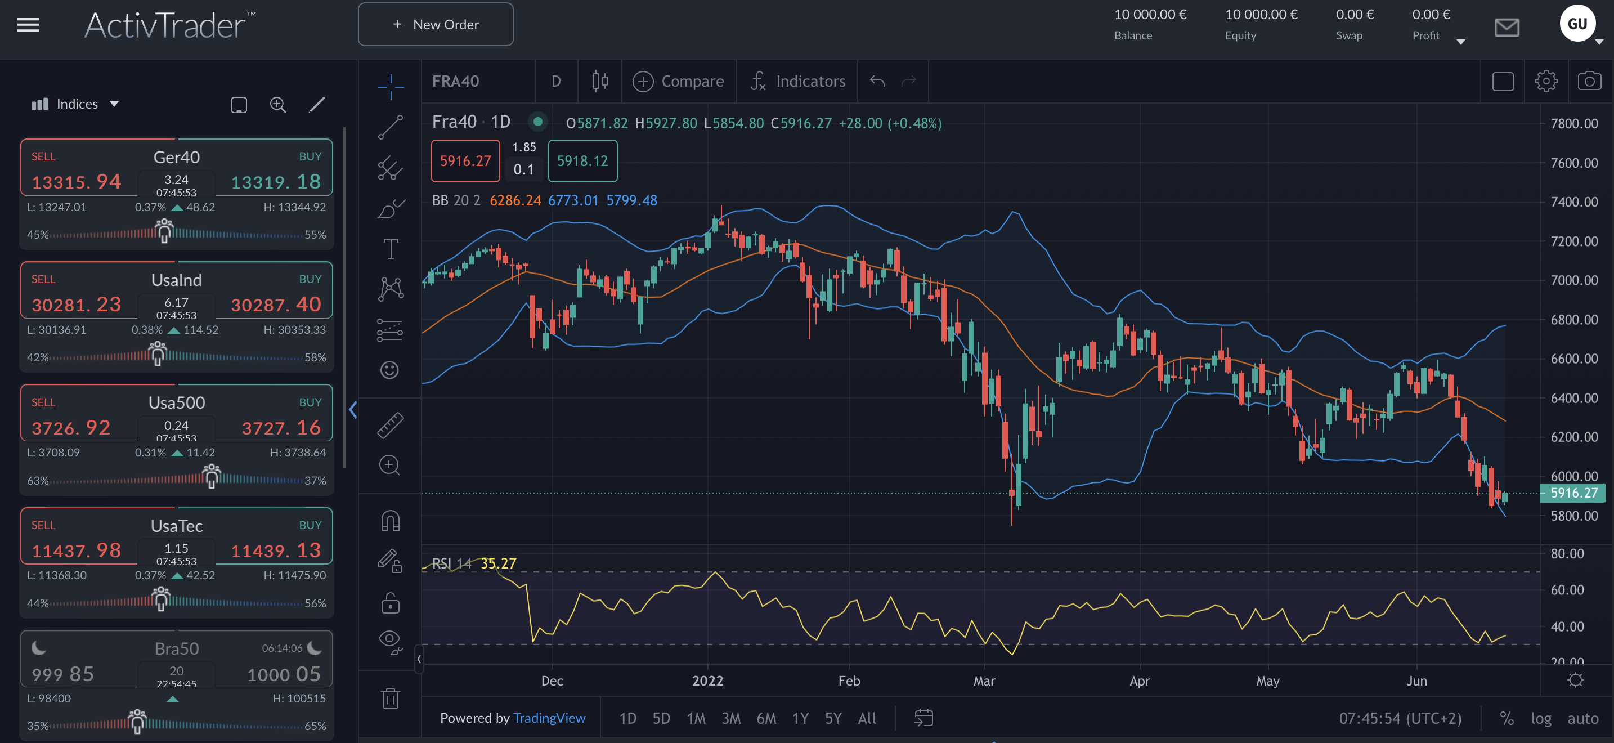1614x743 pixels.
Task: Open the Indicators list
Action: tap(797, 82)
